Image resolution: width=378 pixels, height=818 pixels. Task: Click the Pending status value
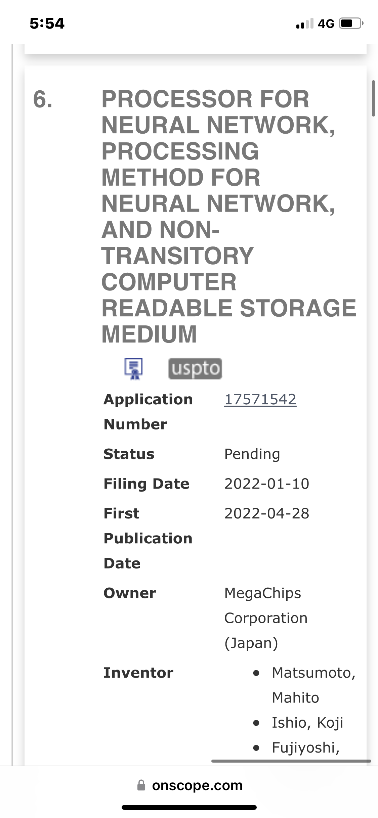click(252, 454)
